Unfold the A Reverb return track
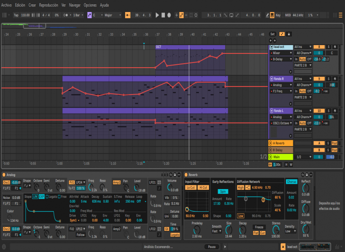The width and height of the screenshot is (345, 252). [x=271, y=143]
